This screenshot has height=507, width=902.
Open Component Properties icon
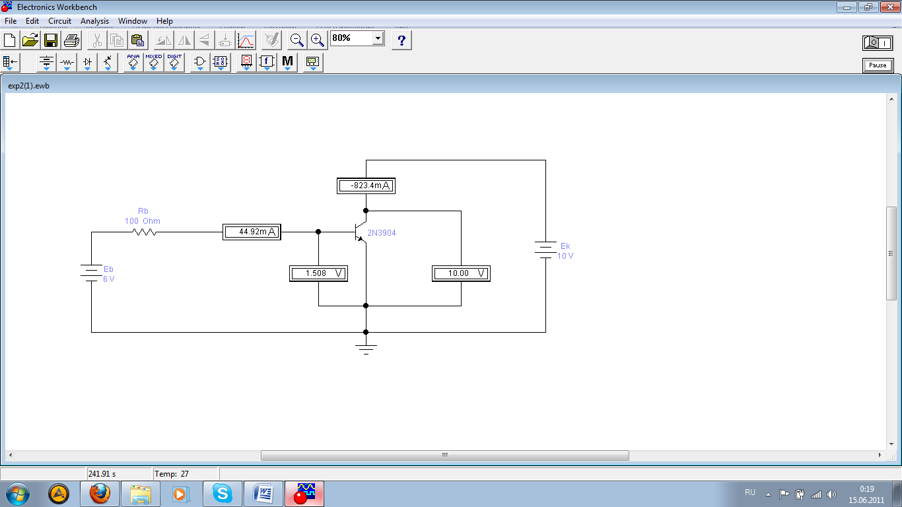[271, 40]
